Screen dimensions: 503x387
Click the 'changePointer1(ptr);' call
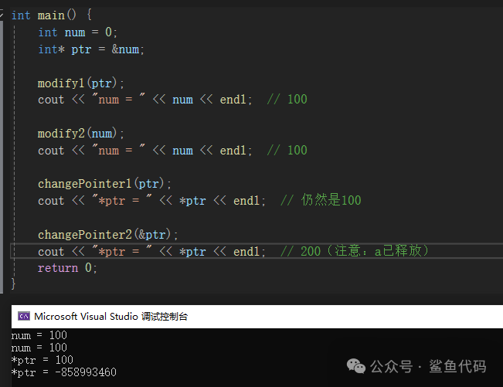coord(104,184)
